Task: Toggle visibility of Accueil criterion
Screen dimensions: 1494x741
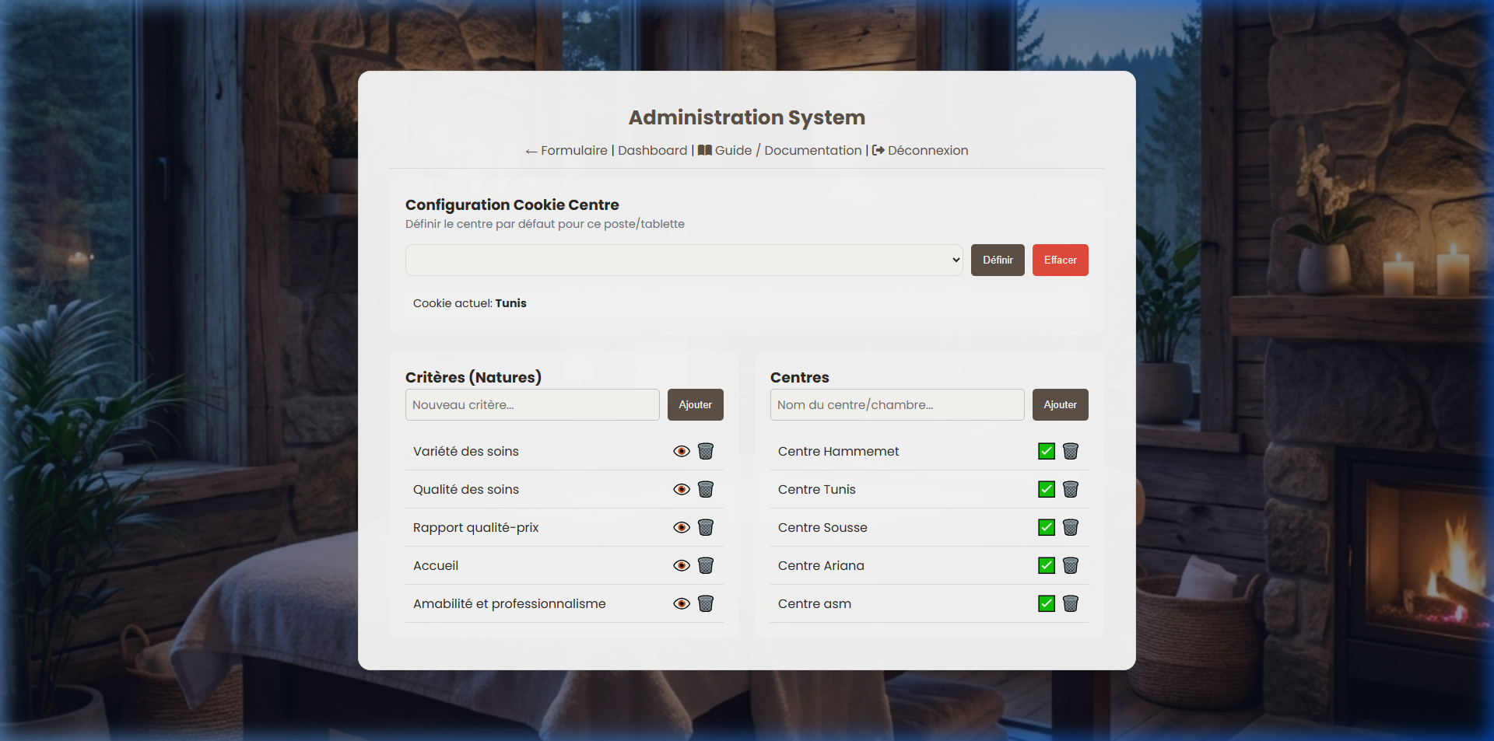Action: coord(682,565)
